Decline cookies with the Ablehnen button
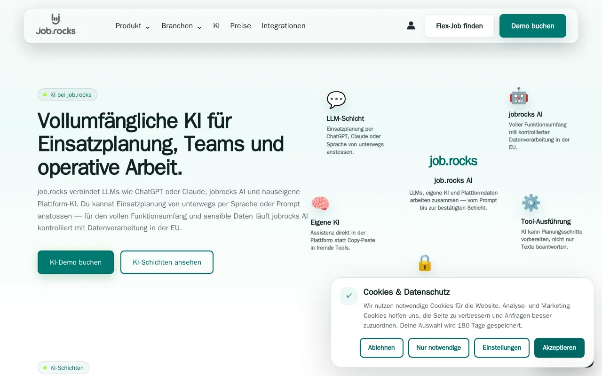 tap(381, 348)
